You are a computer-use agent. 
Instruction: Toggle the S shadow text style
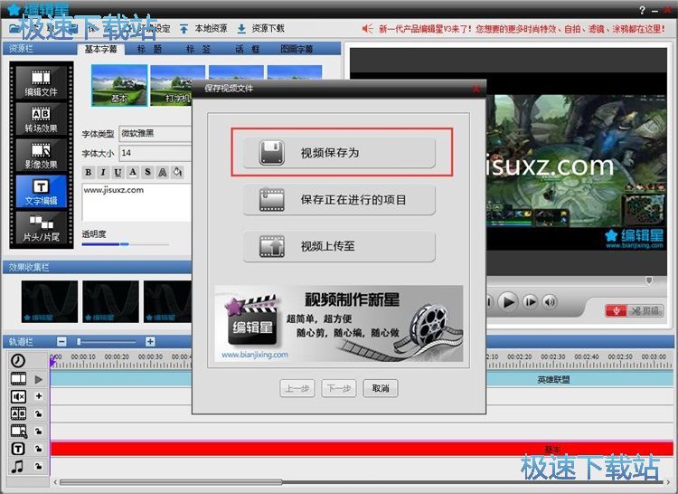point(147,172)
